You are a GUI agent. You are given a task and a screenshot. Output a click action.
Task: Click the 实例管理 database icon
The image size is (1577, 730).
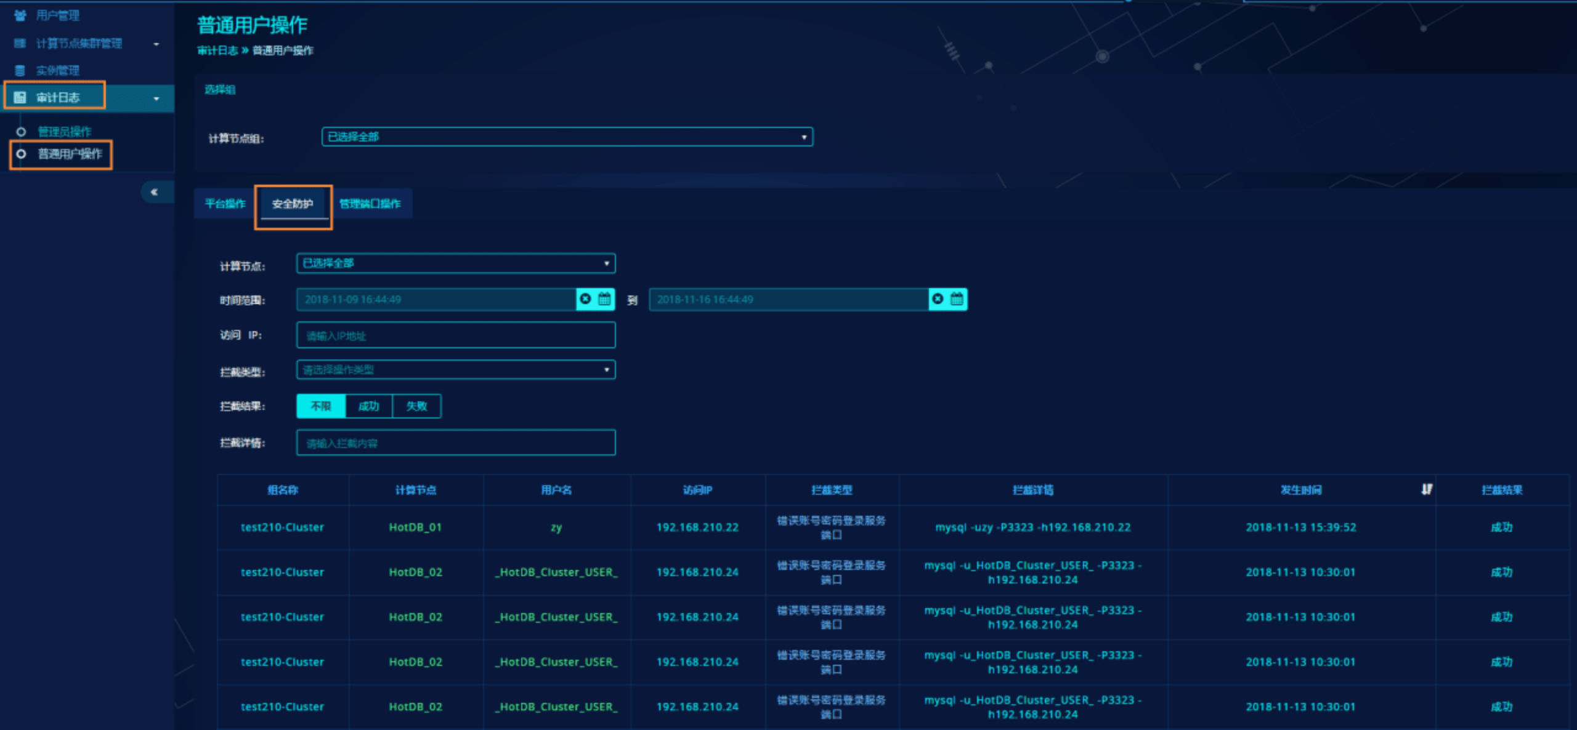point(20,70)
